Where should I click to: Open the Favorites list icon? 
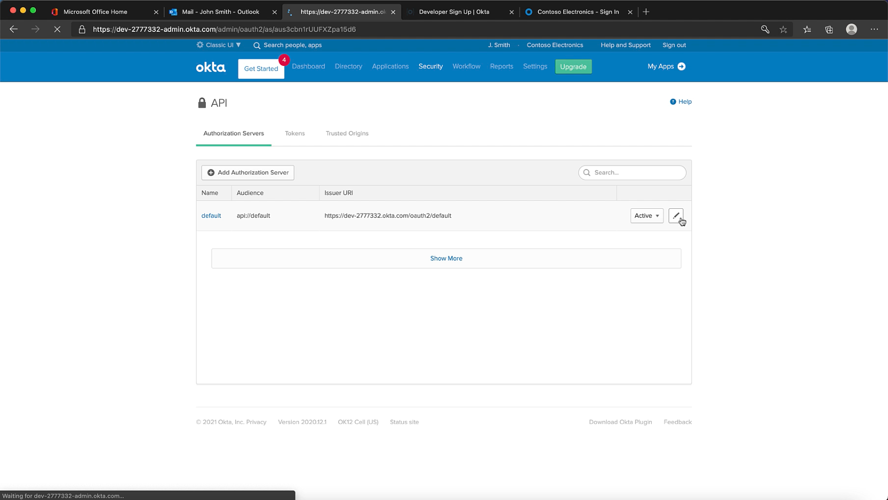[x=807, y=29]
